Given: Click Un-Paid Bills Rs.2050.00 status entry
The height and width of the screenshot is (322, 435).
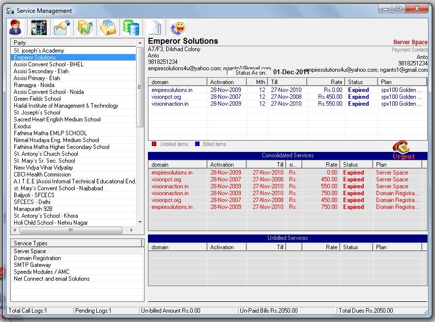Looking at the screenshot, I should coord(268,311).
